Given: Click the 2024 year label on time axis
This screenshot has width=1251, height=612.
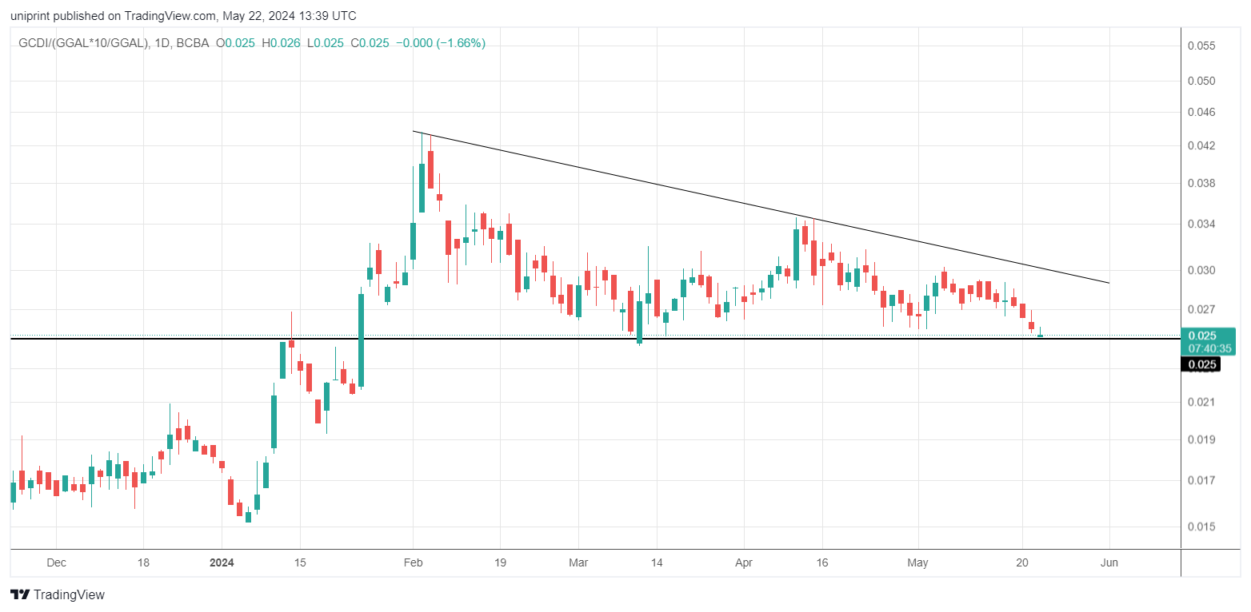Looking at the screenshot, I should [x=222, y=563].
